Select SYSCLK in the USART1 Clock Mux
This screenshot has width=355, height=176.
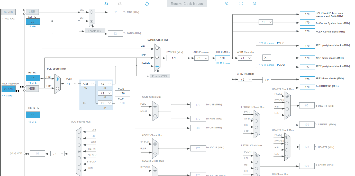[287, 103]
